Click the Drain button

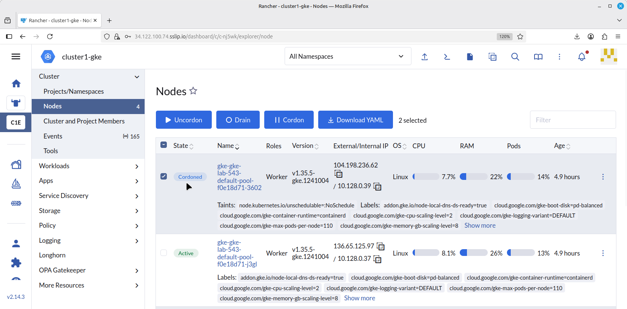tap(238, 120)
